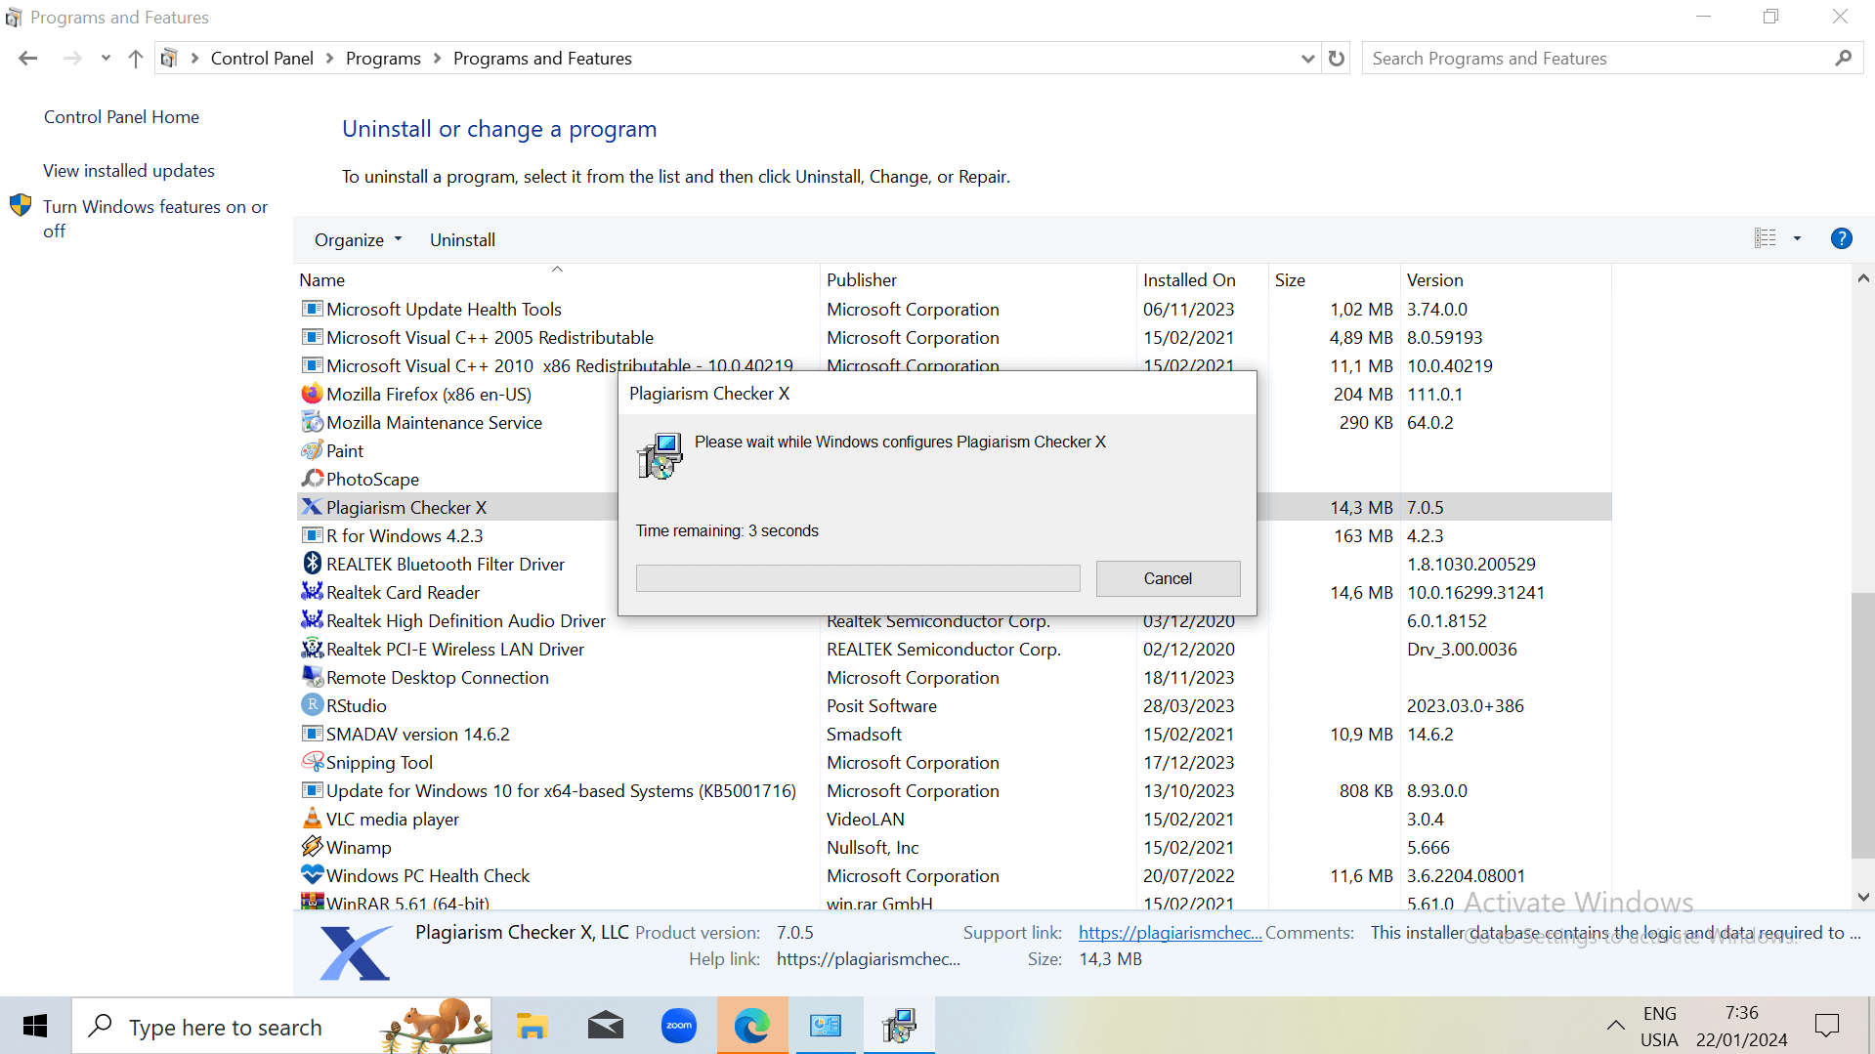Show hidden system tray icons
The height and width of the screenshot is (1054, 1875).
click(1616, 1026)
